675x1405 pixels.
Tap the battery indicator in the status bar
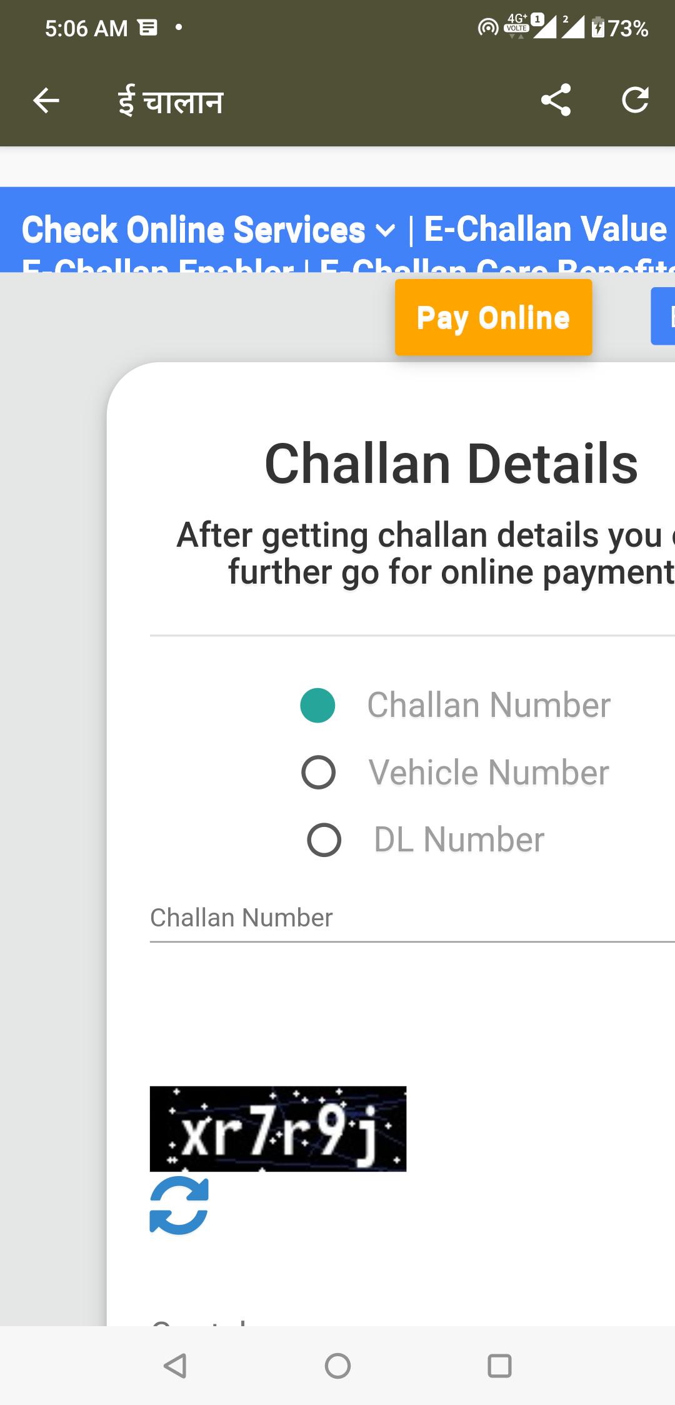(598, 28)
